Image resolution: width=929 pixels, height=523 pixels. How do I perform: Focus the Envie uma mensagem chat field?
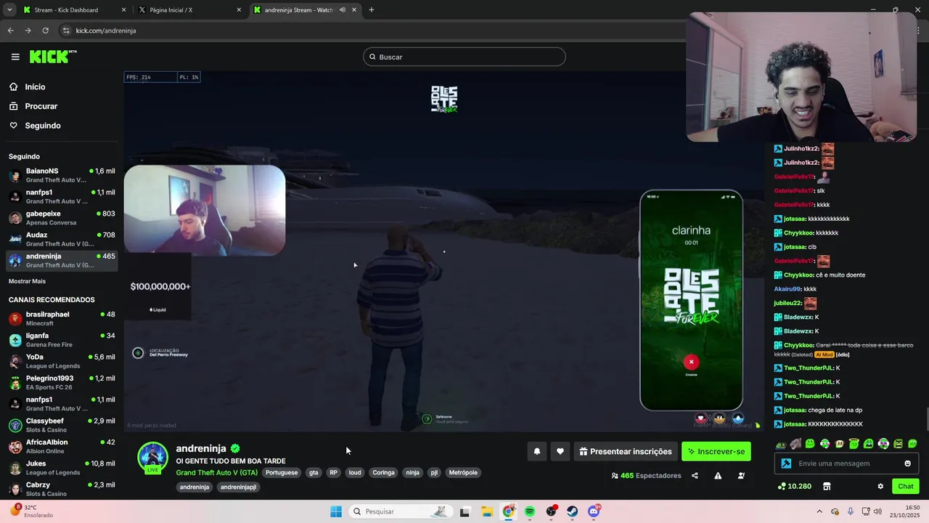coord(848,463)
